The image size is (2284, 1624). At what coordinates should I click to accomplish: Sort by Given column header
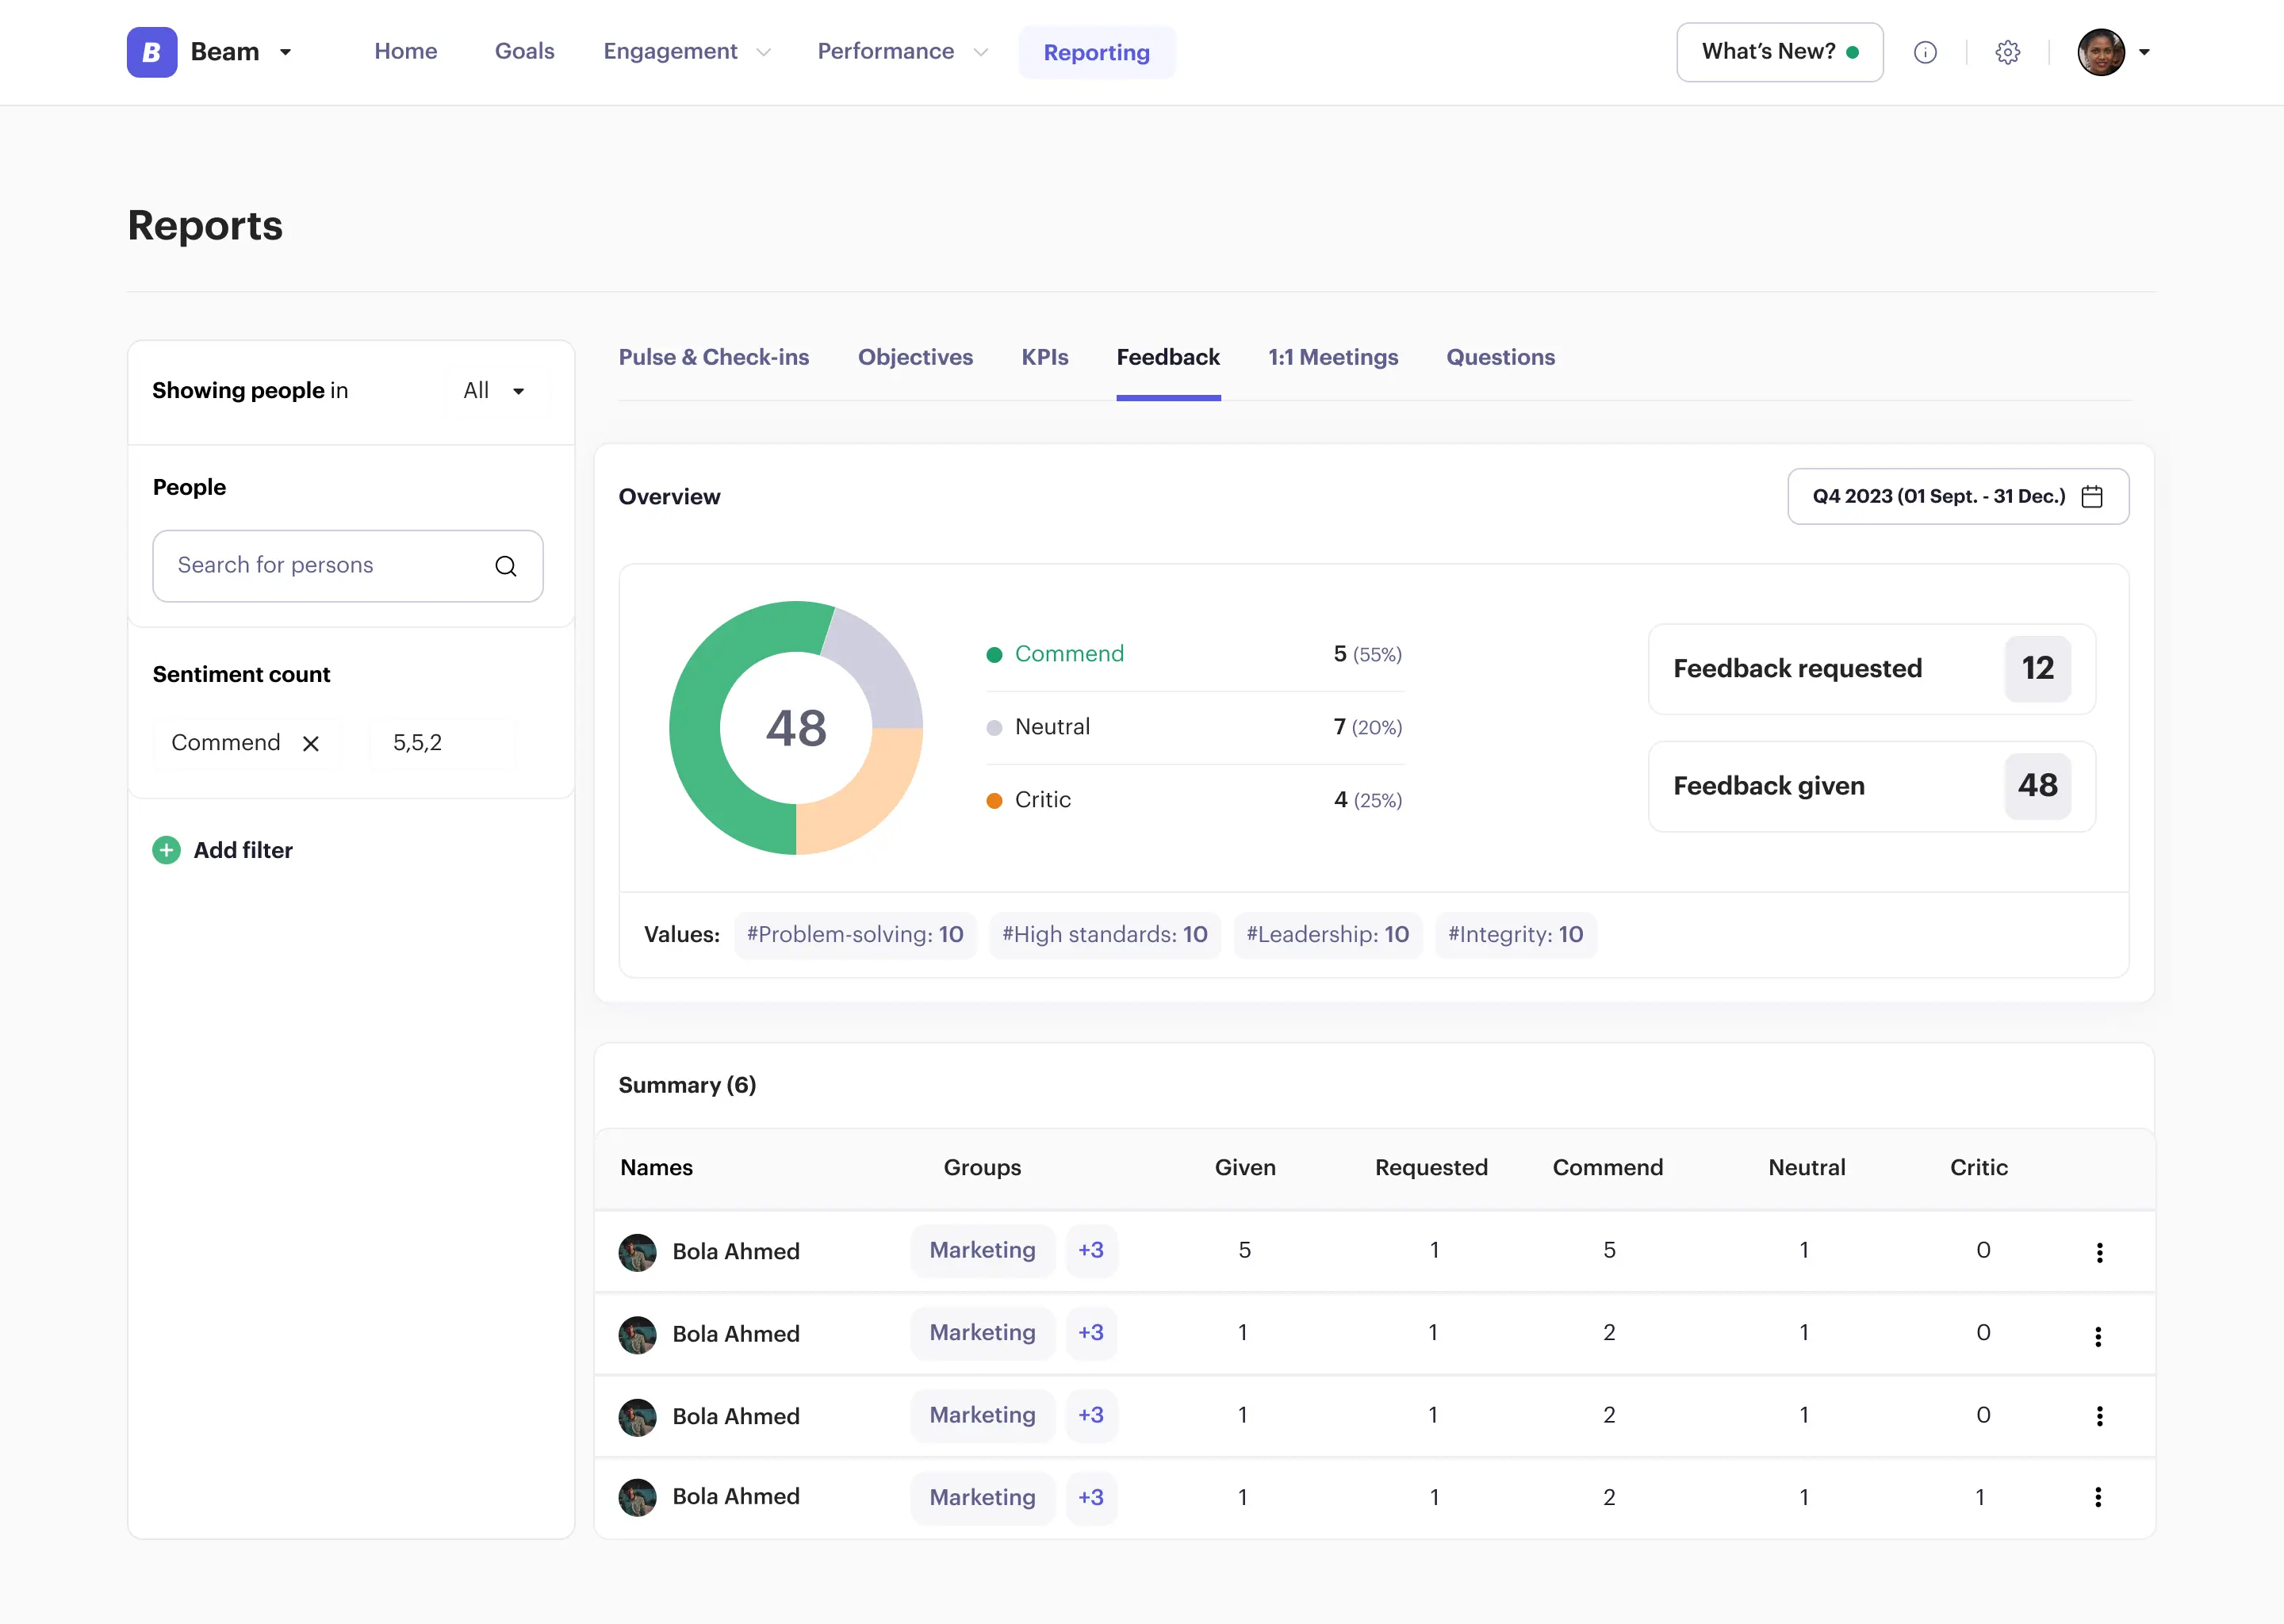[x=1245, y=1167]
